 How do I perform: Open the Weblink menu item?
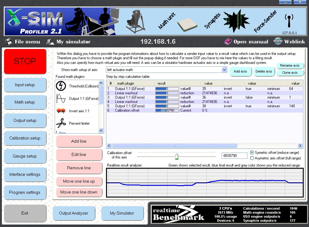(x=294, y=42)
